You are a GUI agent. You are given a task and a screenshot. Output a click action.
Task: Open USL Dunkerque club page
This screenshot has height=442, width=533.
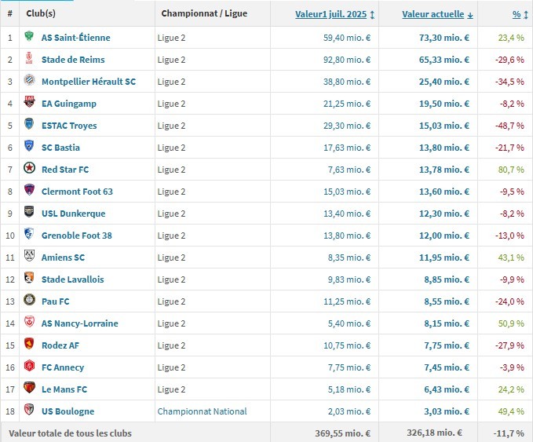[74, 214]
